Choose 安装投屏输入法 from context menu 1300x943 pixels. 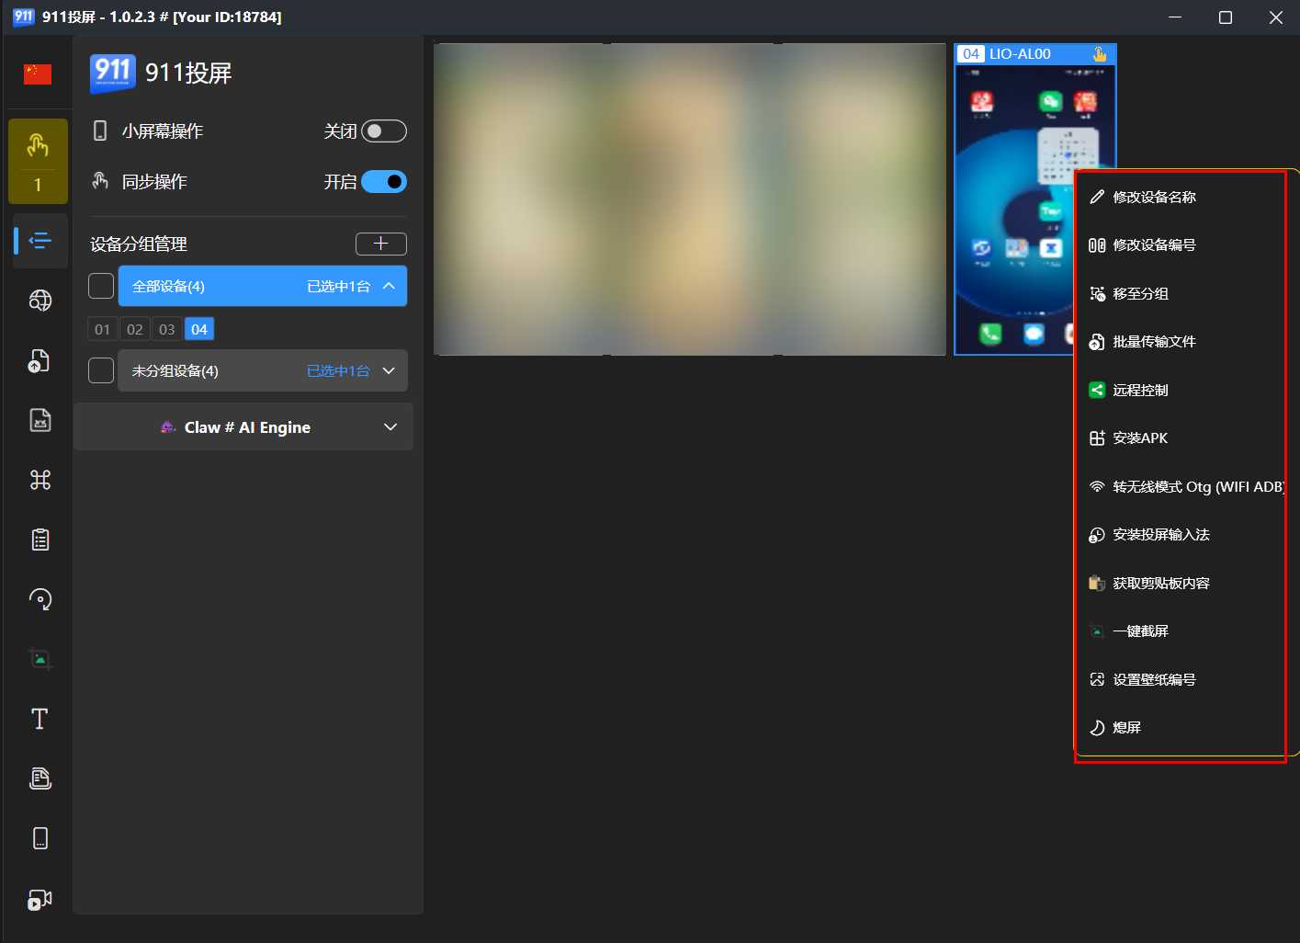pyautogui.click(x=1180, y=534)
